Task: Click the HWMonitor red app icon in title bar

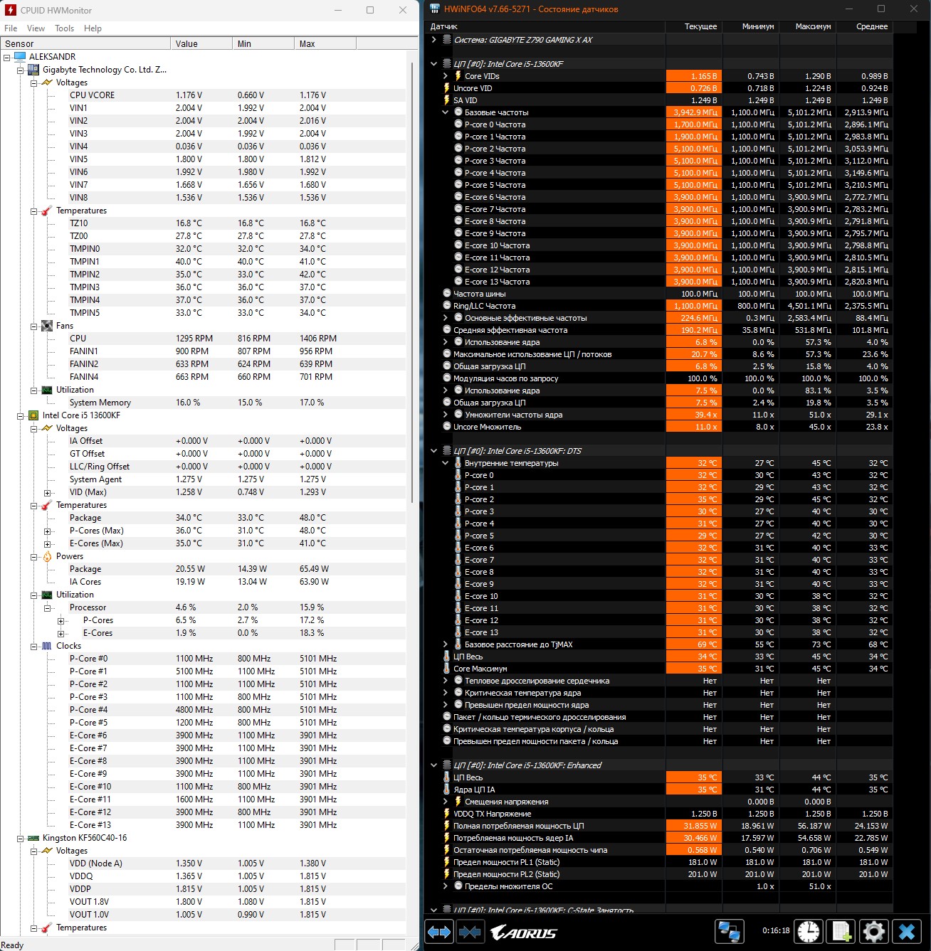Action: (10, 10)
